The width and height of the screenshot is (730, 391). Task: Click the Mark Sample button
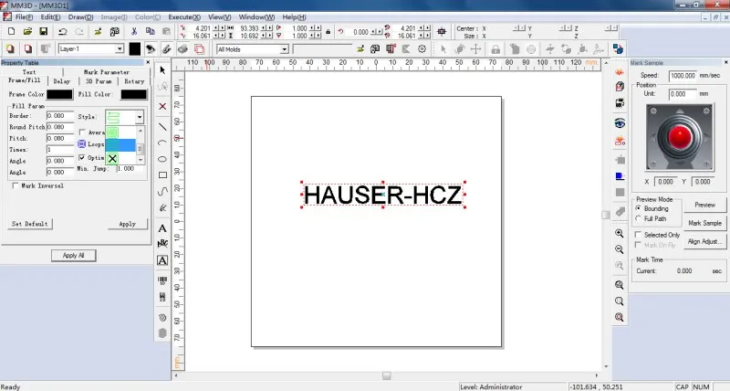[x=704, y=223]
